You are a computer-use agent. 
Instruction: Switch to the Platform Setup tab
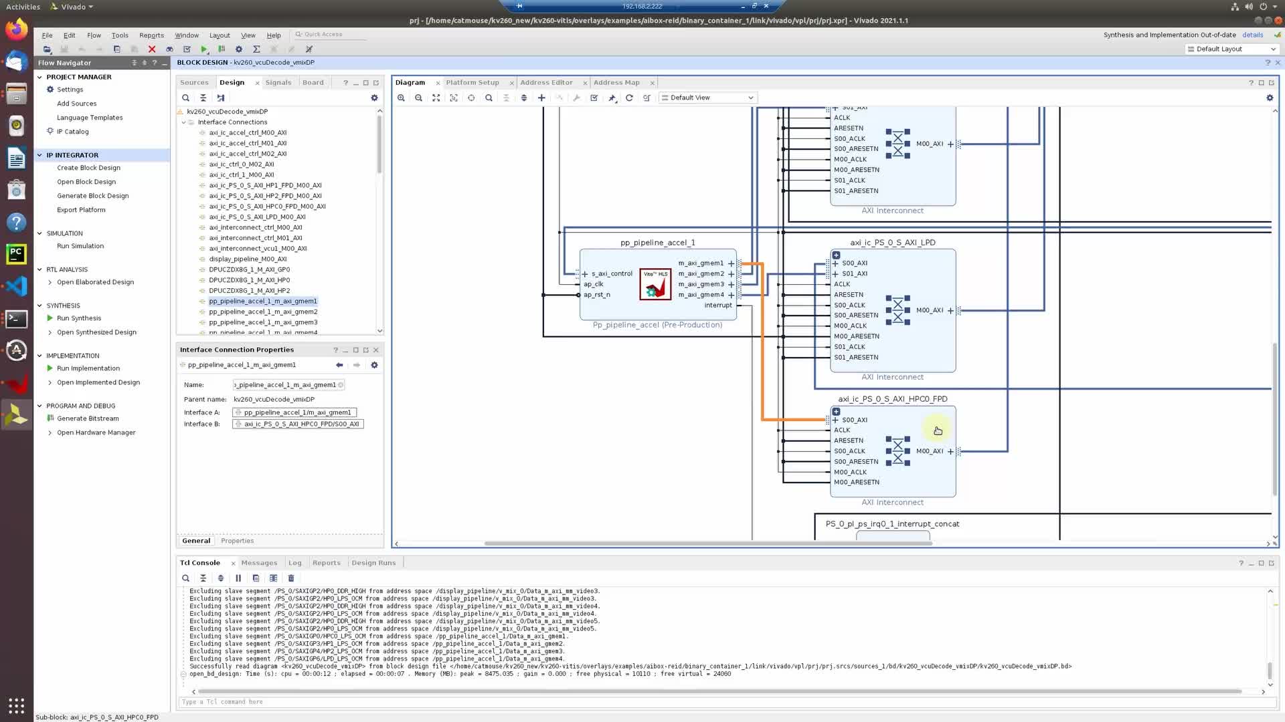click(x=473, y=82)
